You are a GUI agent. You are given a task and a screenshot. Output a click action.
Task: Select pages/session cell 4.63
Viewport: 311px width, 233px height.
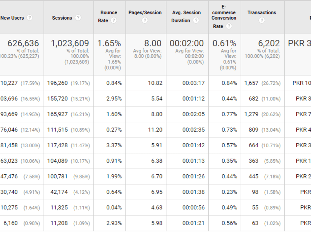(157, 208)
